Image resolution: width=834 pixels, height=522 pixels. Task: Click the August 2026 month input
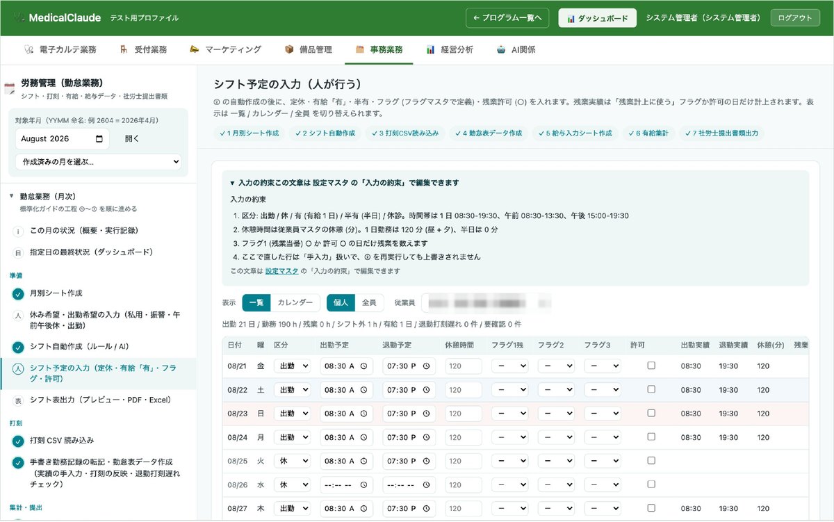pos(63,138)
